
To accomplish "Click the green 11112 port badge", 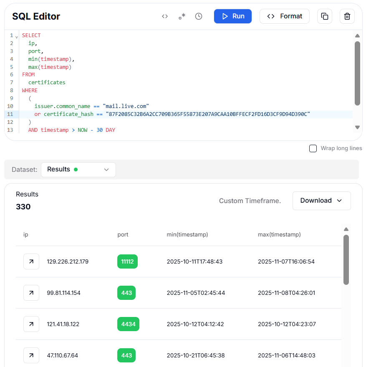I will pos(127,261).
